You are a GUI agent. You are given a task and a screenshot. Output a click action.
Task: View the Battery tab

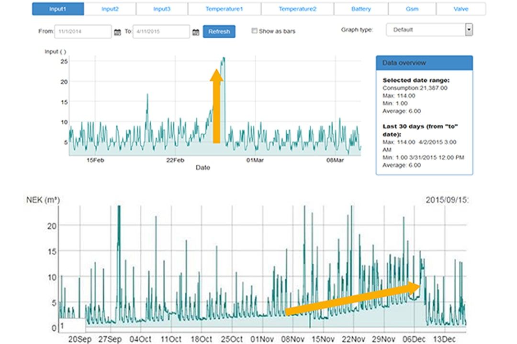click(361, 9)
